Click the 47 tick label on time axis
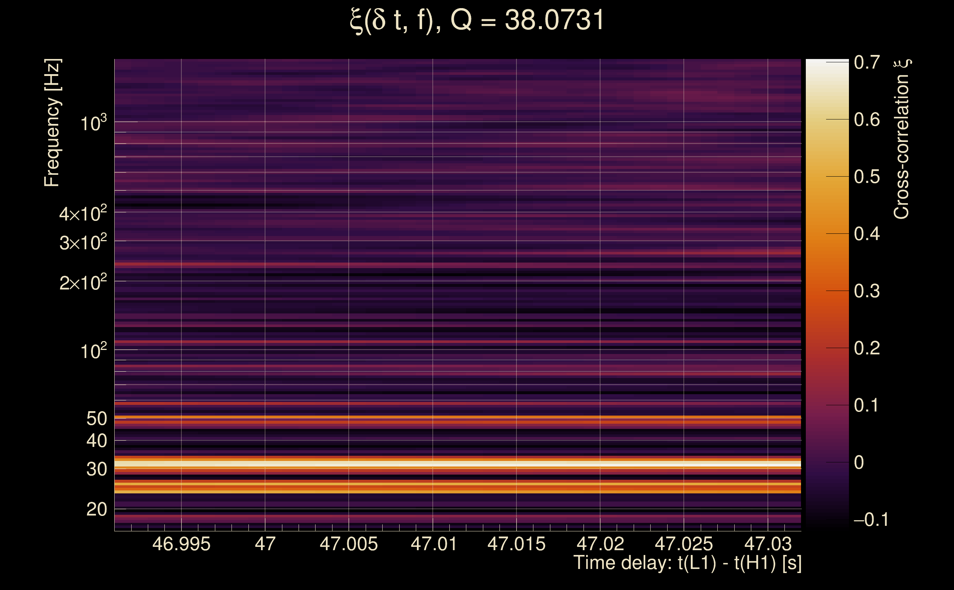The width and height of the screenshot is (954, 590). point(265,544)
